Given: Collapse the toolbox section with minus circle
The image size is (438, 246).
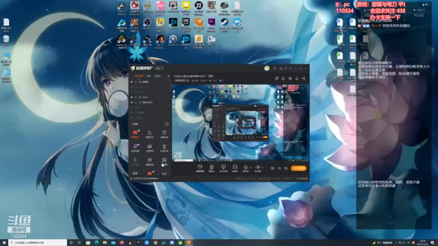Looking at the screenshot, I should (167, 124).
